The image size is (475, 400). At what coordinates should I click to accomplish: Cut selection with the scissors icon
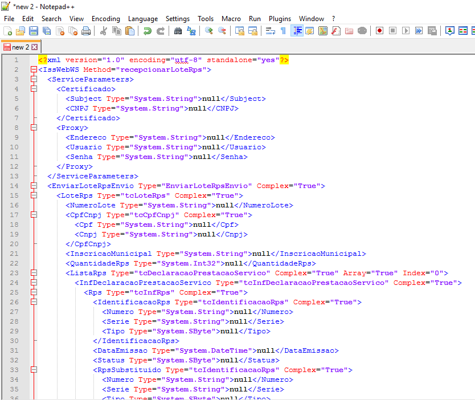coord(104,31)
